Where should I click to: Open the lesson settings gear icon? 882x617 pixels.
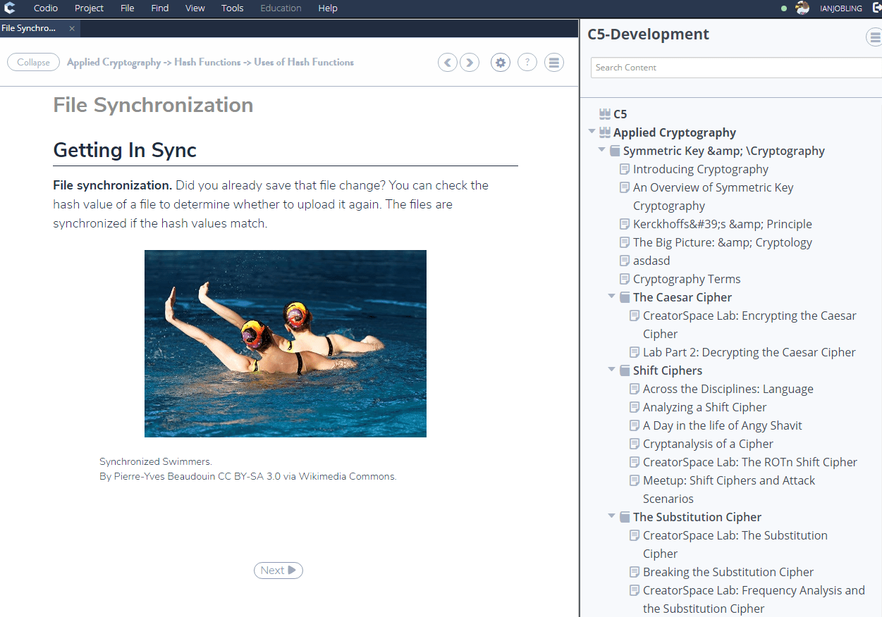[x=500, y=62]
